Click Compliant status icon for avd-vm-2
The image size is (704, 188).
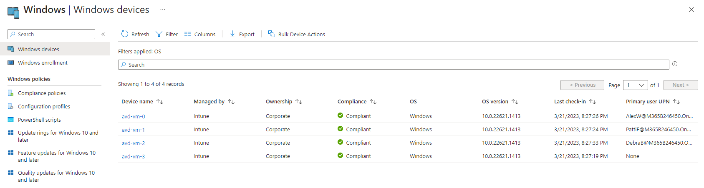click(341, 142)
